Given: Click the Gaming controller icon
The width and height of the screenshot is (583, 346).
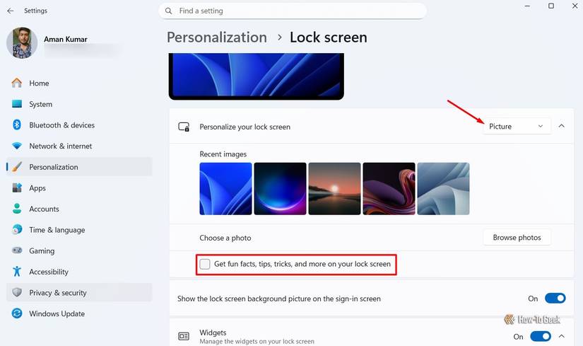Looking at the screenshot, I should tap(17, 250).
